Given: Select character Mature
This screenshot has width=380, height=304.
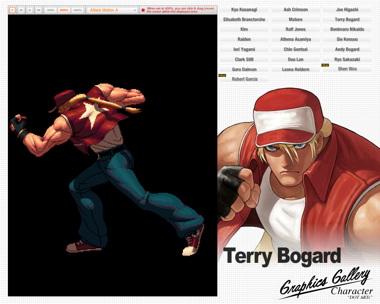Looking at the screenshot, I should tap(295, 19).
